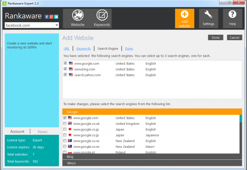This screenshot has width=247, height=170.
Task: Uncheck www.bing.com in selected engines list
Action: coord(65,69)
